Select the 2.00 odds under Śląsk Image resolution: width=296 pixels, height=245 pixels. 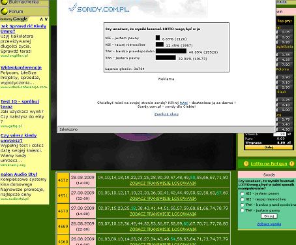click(286, 110)
